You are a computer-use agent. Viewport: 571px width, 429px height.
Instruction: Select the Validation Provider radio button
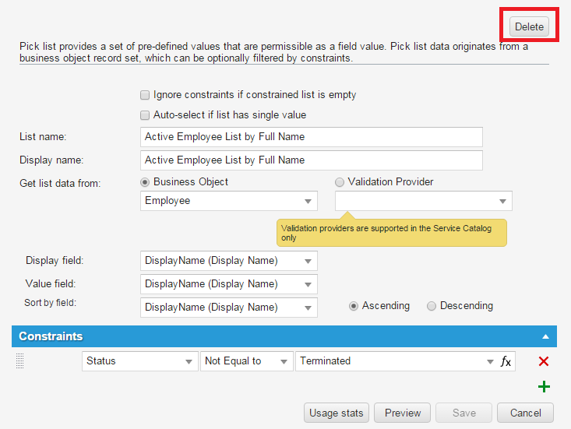[339, 182]
